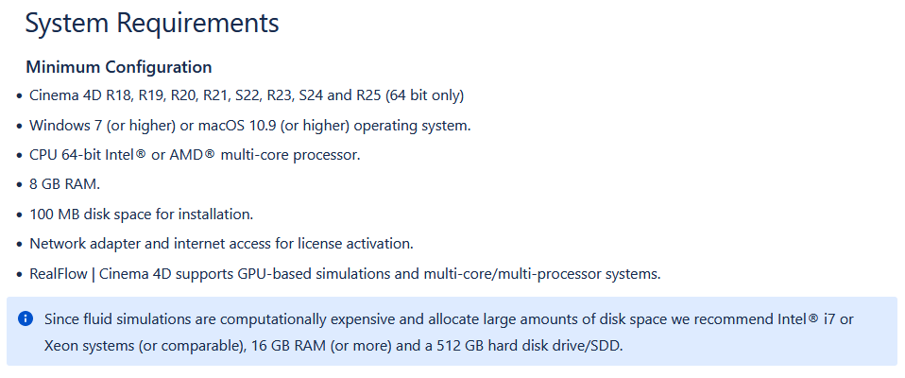905x378 pixels.
Task: Click the blue info icon in note
Action: pyautogui.click(x=26, y=318)
